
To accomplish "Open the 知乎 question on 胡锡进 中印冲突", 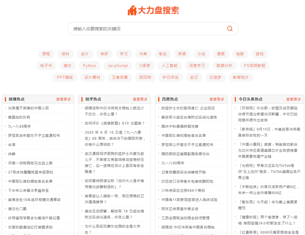I will (114, 111).
